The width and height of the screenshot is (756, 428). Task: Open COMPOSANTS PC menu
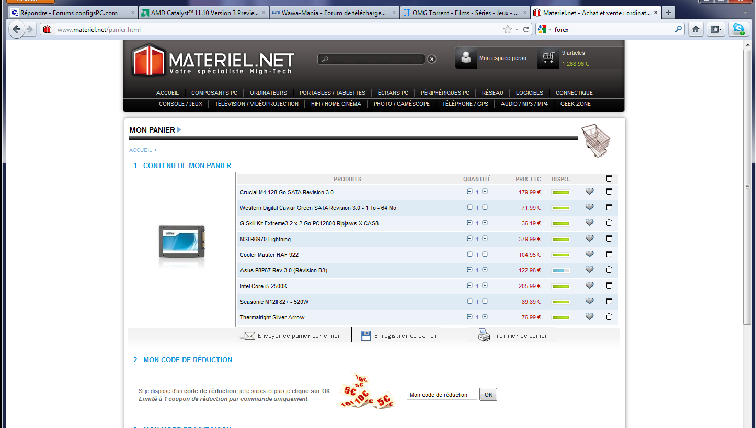click(x=214, y=93)
